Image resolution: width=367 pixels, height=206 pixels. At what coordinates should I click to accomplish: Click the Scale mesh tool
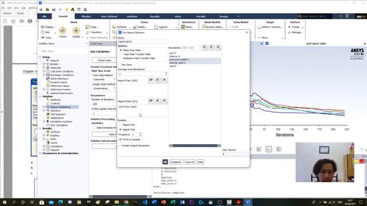click(92, 27)
